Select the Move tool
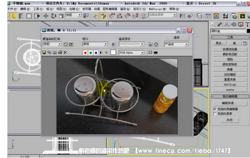Screen dimensions: 250x158 coord(46,16)
